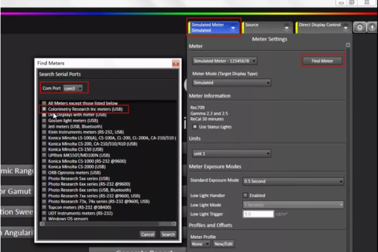Check UPRtek MK550T/MD100N (USB) checkbox

[x=44, y=156]
